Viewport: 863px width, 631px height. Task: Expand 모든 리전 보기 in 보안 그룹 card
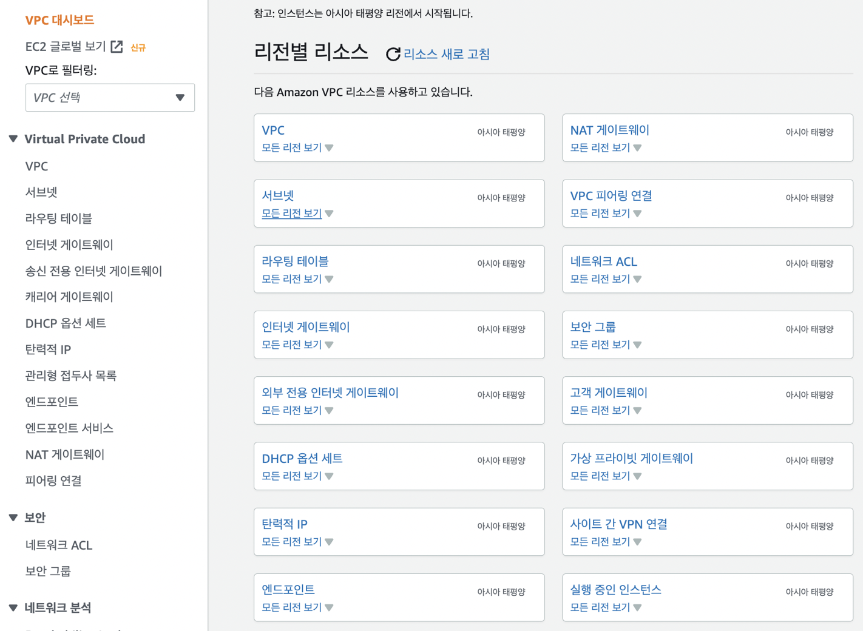click(606, 345)
